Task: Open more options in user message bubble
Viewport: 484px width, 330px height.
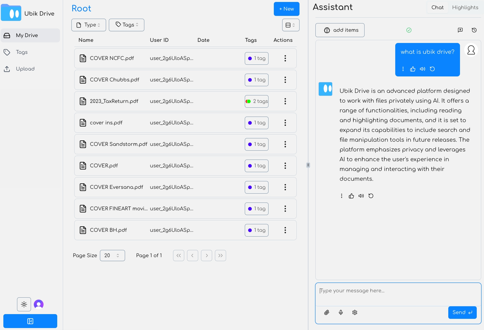Action: [x=403, y=69]
